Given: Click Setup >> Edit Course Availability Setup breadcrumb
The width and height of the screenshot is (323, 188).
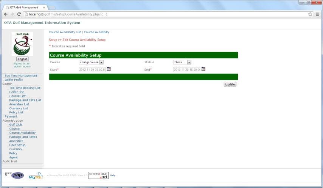Looking at the screenshot, I should pyautogui.click(x=77, y=40).
